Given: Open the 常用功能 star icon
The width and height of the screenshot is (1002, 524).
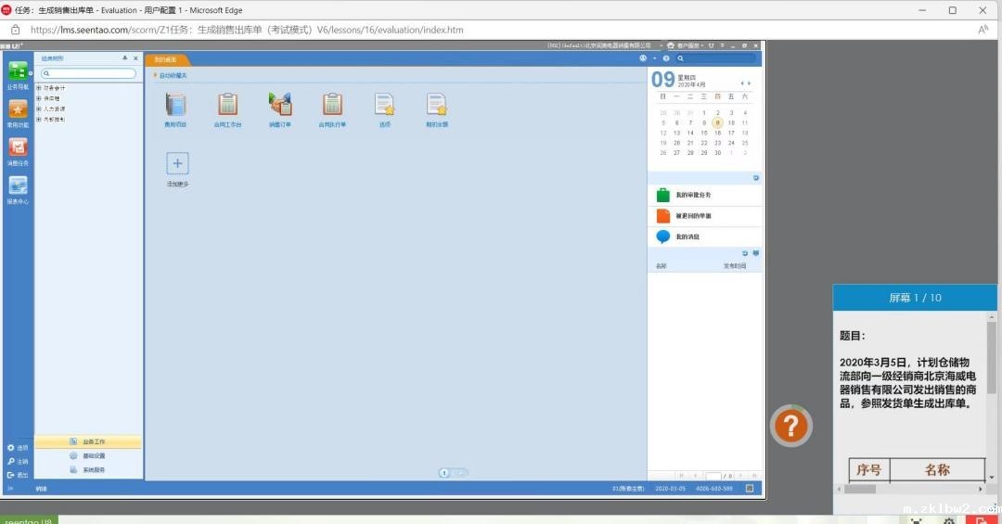Looking at the screenshot, I should point(18,109).
